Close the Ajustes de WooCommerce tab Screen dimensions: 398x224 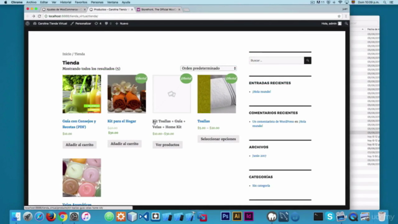point(85,9)
